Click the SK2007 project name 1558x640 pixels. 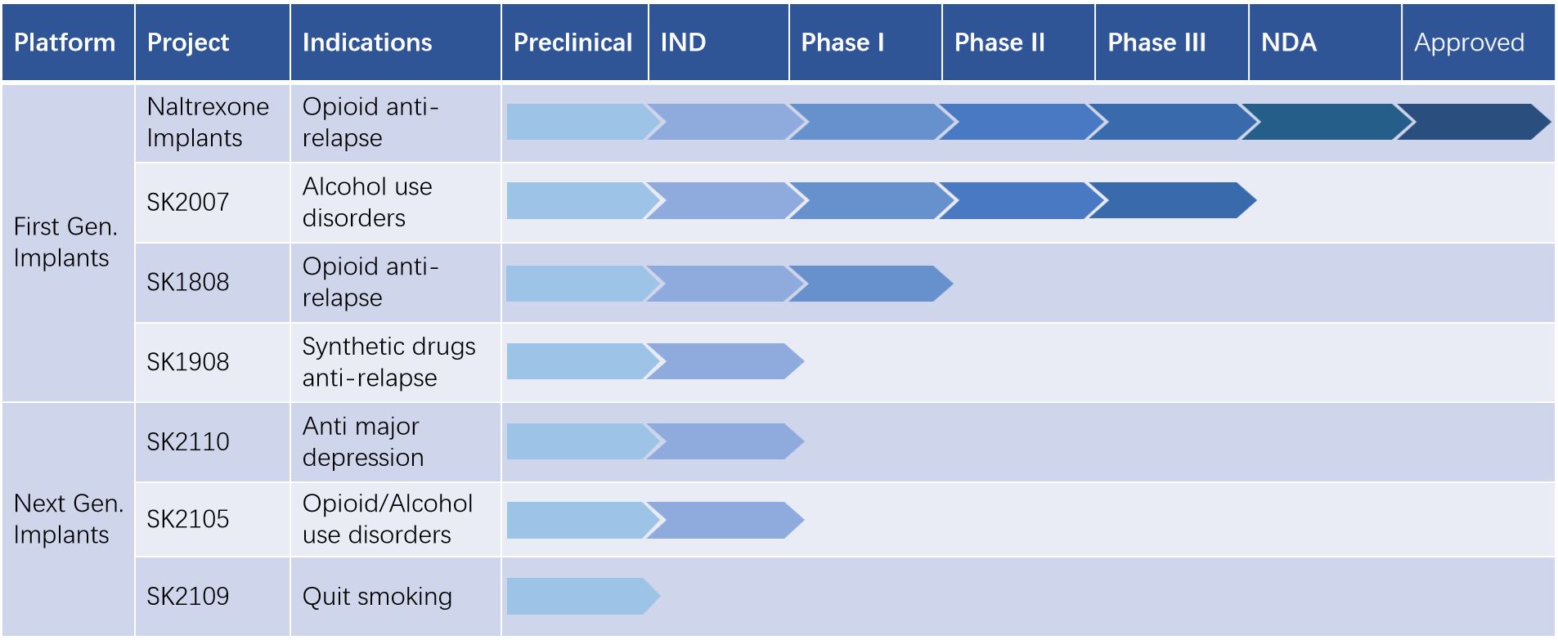[188, 202]
